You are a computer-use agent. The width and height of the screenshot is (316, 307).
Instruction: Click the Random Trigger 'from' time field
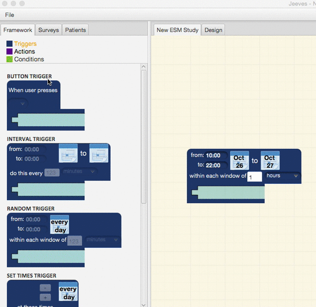36,219
